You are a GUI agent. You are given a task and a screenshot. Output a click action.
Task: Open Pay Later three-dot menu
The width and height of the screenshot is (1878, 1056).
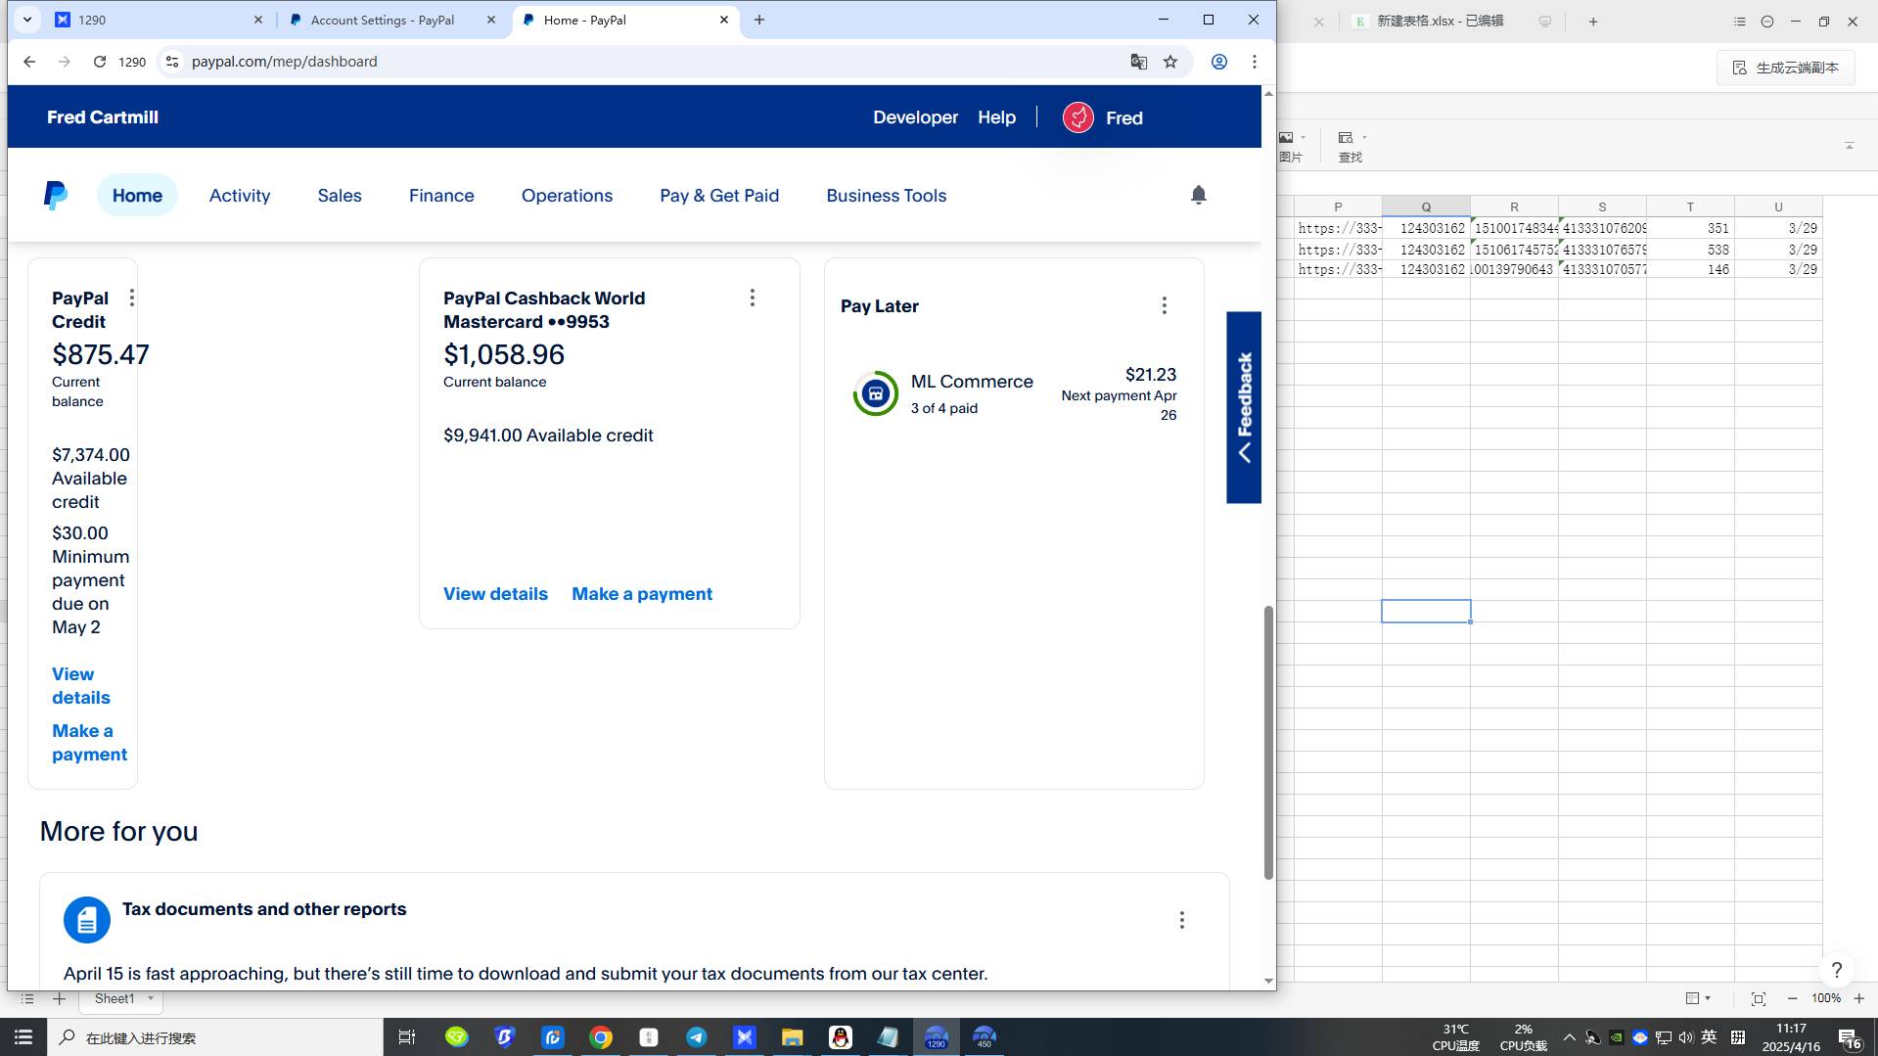coord(1164,305)
